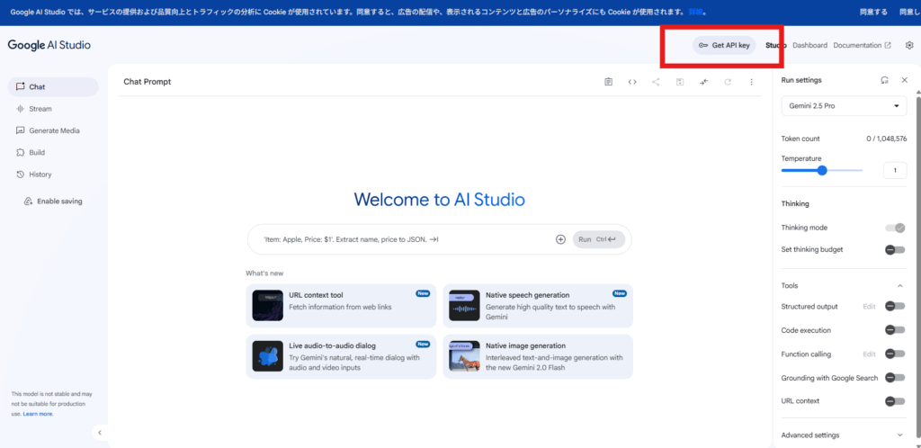Screen dimensions: 921x448
Task: Click the Learn more link
Action: 38,414
